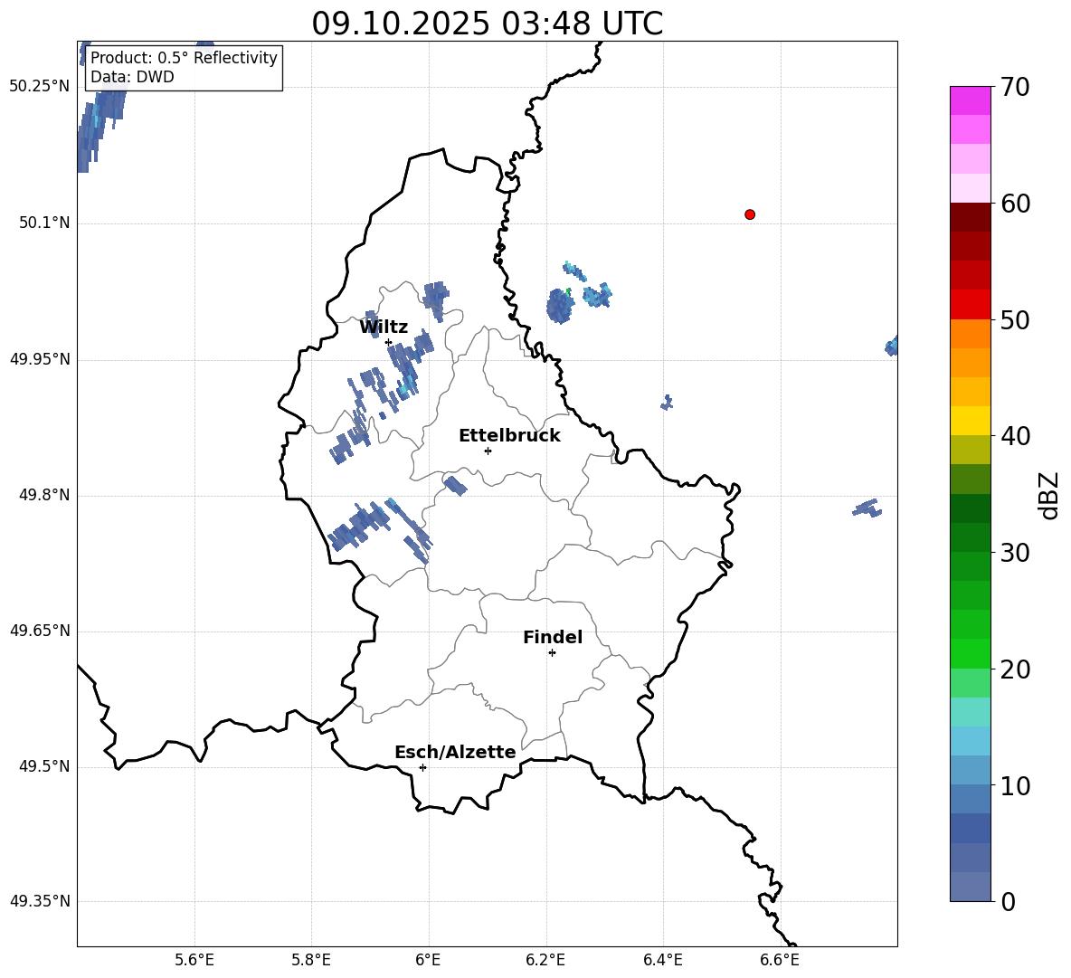Image resolution: width=1071 pixels, height=978 pixels.
Task: Click the colorbar tick label 10
Action: click(x=1015, y=785)
